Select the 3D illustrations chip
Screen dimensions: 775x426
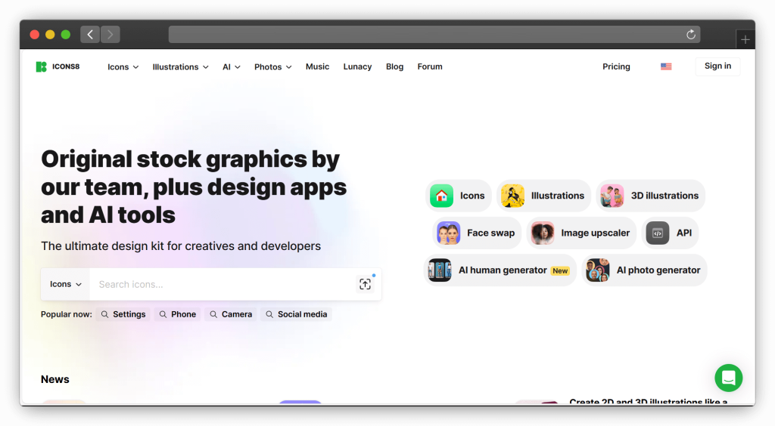(651, 196)
